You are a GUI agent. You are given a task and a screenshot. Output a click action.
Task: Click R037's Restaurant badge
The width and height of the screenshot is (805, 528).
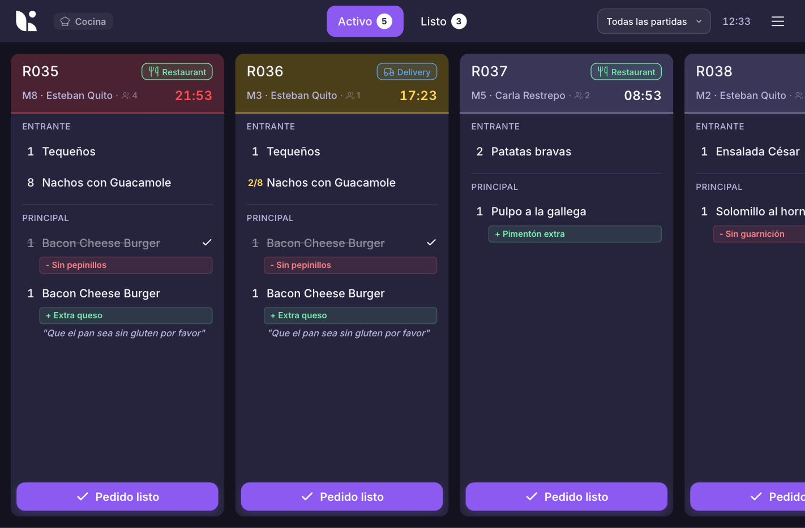(x=626, y=72)
